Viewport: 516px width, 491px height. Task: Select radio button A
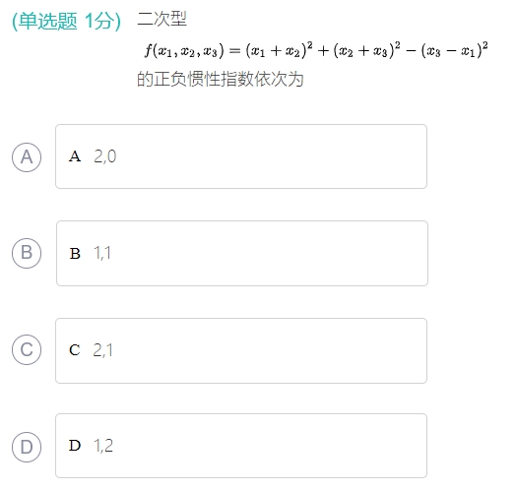pos(27,157)
